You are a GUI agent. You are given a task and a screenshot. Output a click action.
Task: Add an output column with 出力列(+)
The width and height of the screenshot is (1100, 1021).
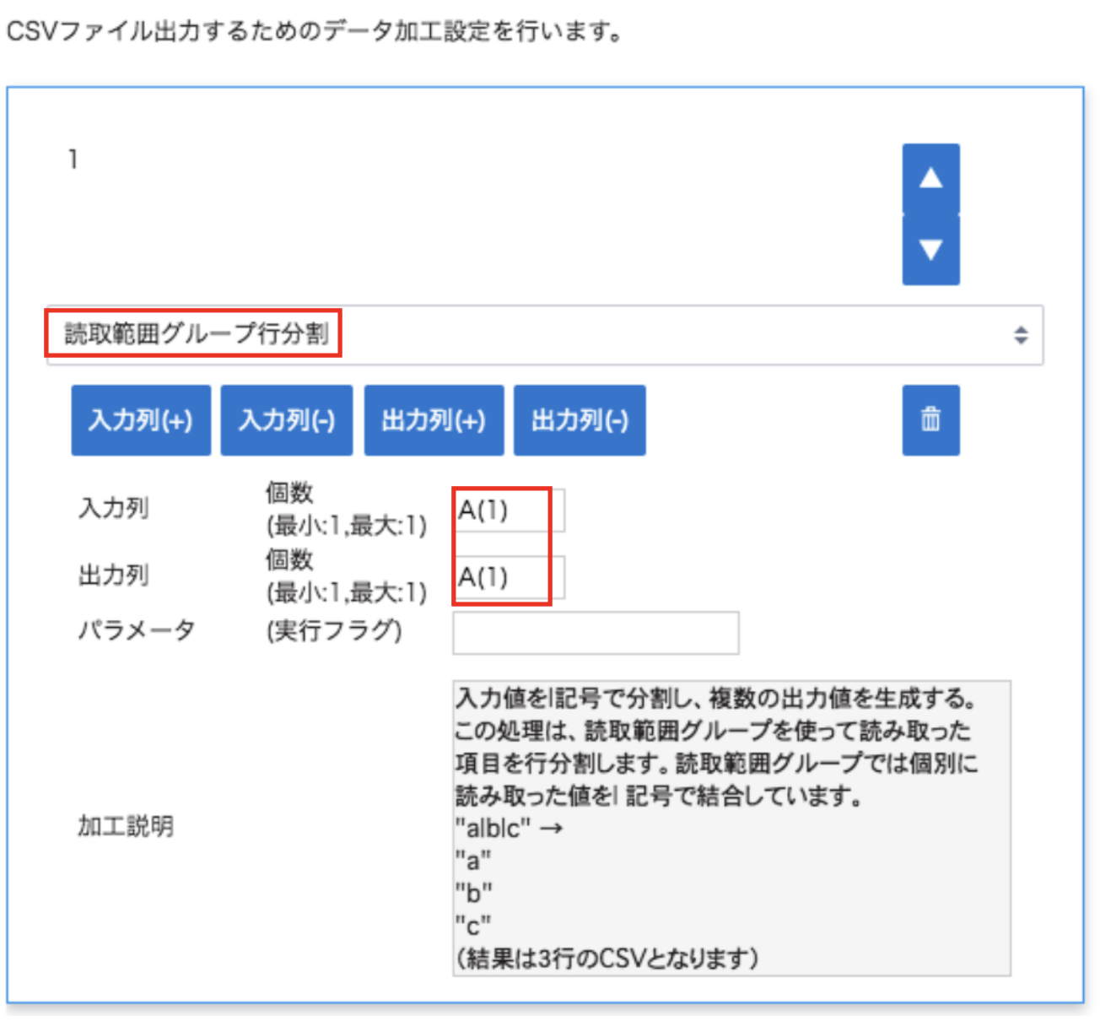coord(434,420)
